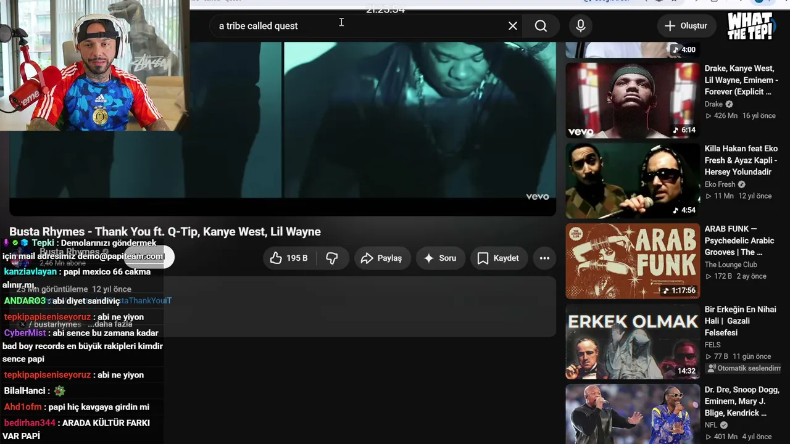Click the '401 Mn 4 yıl önce' metadata text
The height and width of the screenshot is (444, 790).
click(x=738, y=437)
